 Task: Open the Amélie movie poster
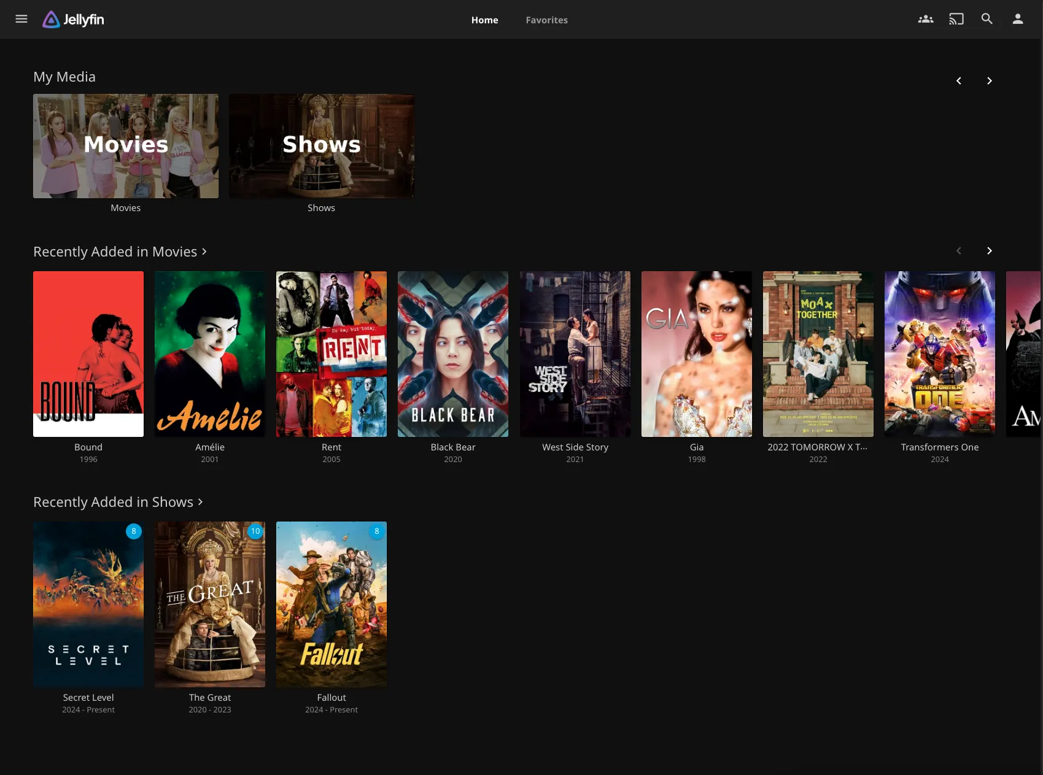[210, 354]
